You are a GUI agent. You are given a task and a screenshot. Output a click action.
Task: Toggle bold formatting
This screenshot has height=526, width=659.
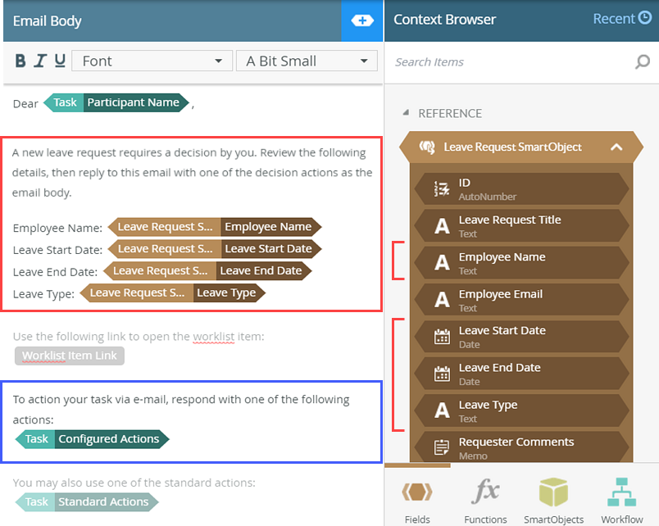coord(19,61)
